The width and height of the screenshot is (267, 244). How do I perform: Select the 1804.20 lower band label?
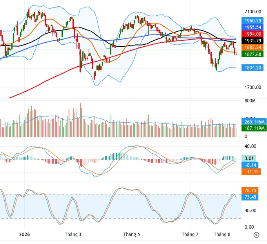coord(252,68)
